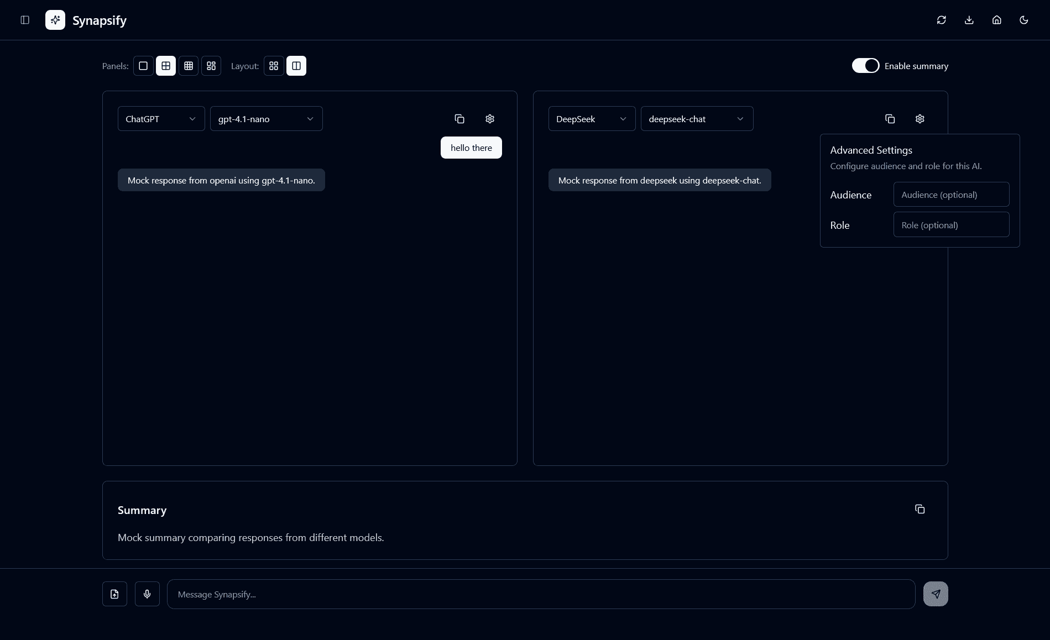Switch to the 3x3 panels grid
This screenshot has width=1050, height=640.
(x=189, y=65)
